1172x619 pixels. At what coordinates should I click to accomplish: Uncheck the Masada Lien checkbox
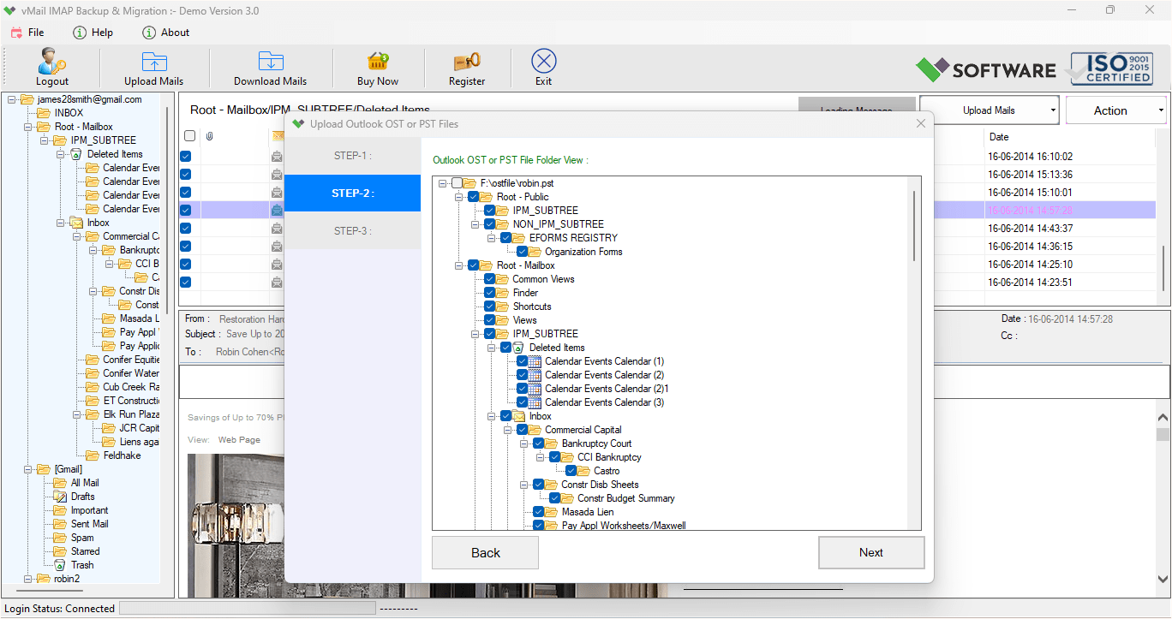click(538, 512)
